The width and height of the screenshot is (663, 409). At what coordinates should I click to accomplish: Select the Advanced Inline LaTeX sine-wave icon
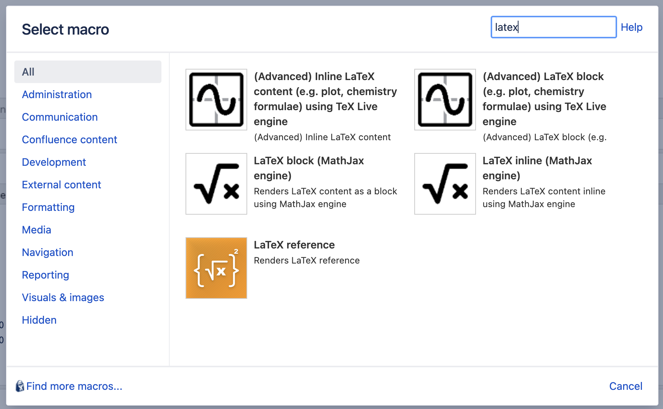pyautogui.click(x=216, y=100)
